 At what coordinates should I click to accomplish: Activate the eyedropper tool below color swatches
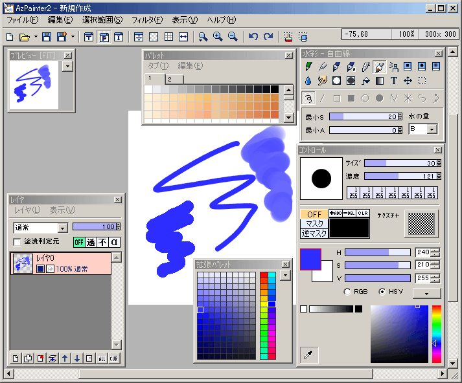[x=309, y=355]
